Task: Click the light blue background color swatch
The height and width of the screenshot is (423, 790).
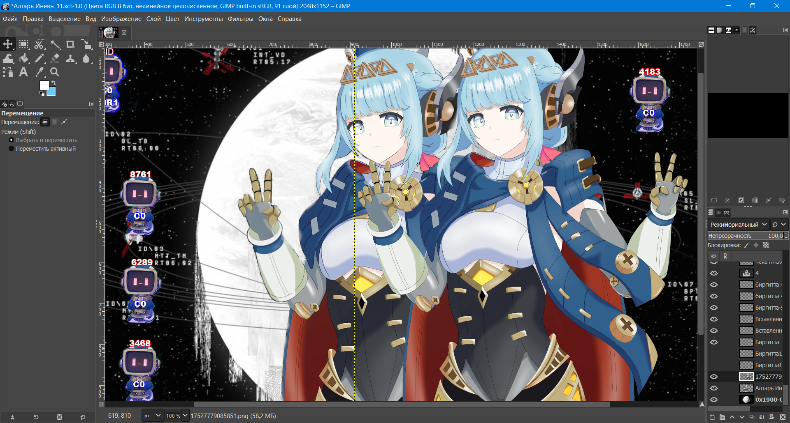Action: 52,92
